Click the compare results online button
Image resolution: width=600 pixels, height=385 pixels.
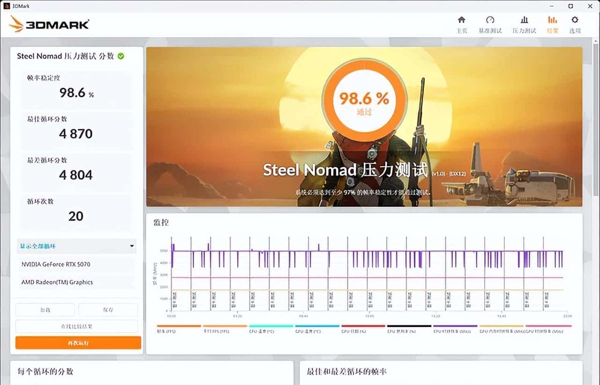(76, 326)
